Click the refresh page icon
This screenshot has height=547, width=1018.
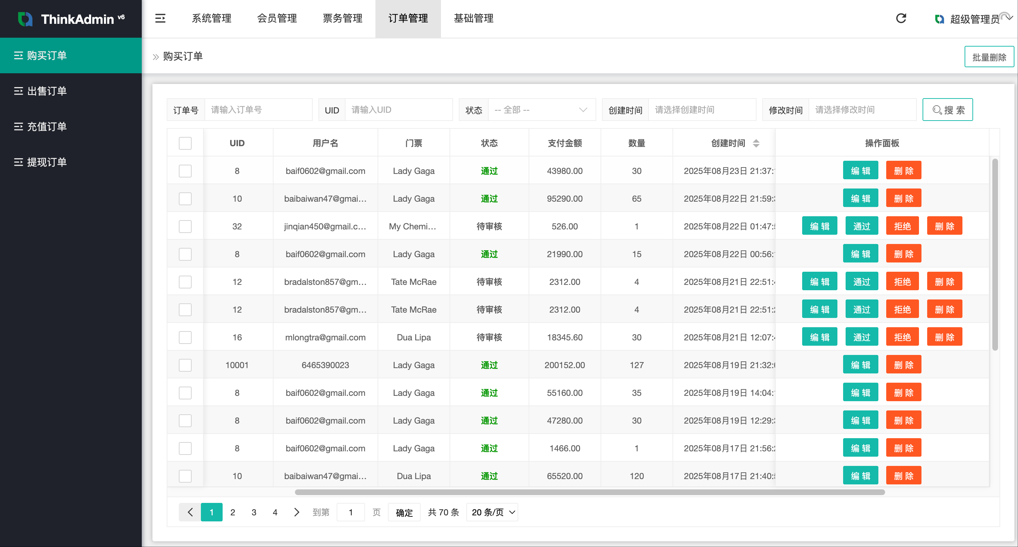click(900, 18)
